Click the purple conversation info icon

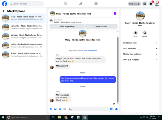[x=115, y=14]
